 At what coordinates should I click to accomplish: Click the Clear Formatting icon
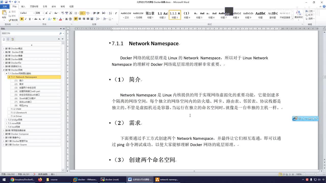pyautogui.click(x=62, y=13)
